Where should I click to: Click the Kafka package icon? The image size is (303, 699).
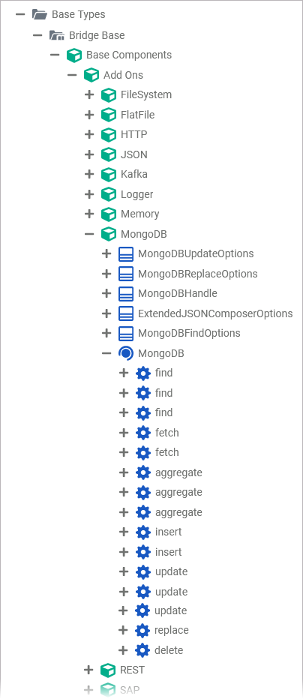coord(109,174)
